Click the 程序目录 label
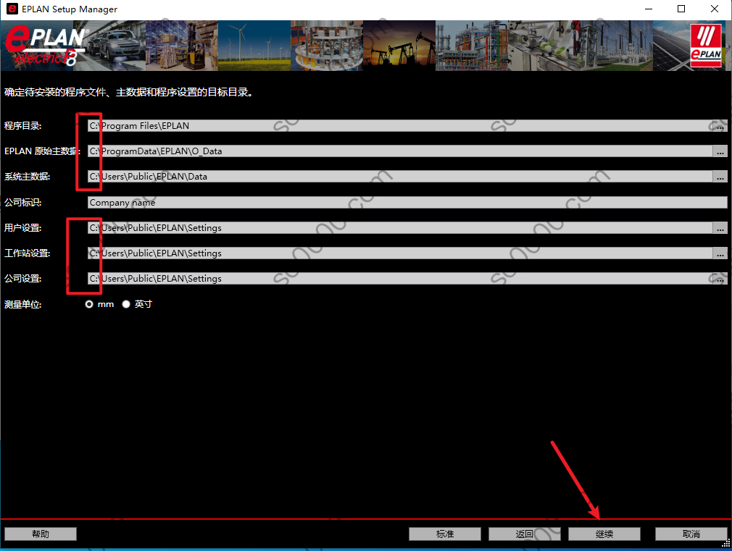Viewport: 732px width, 551px height. tap(23, 126)
